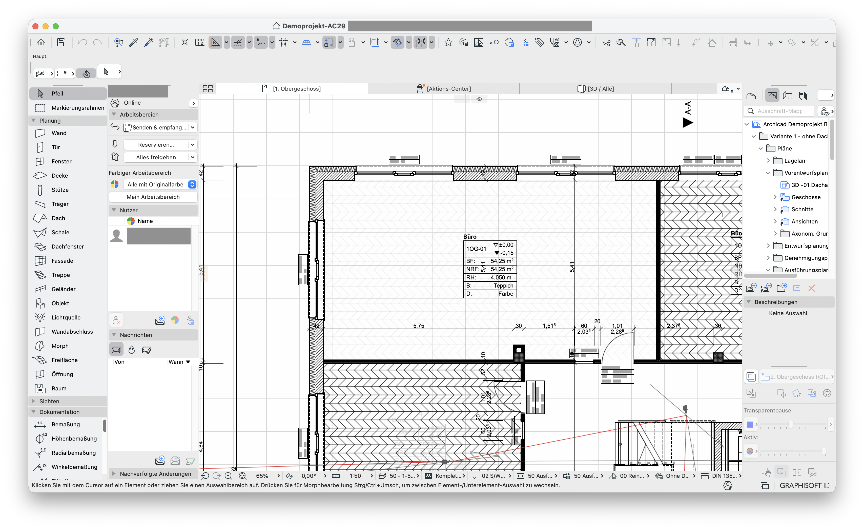Image resolution: width=864 pixels, height=530 pixels.
Task: Click the Undo arrow in toolbar
Action: point(83,43)
